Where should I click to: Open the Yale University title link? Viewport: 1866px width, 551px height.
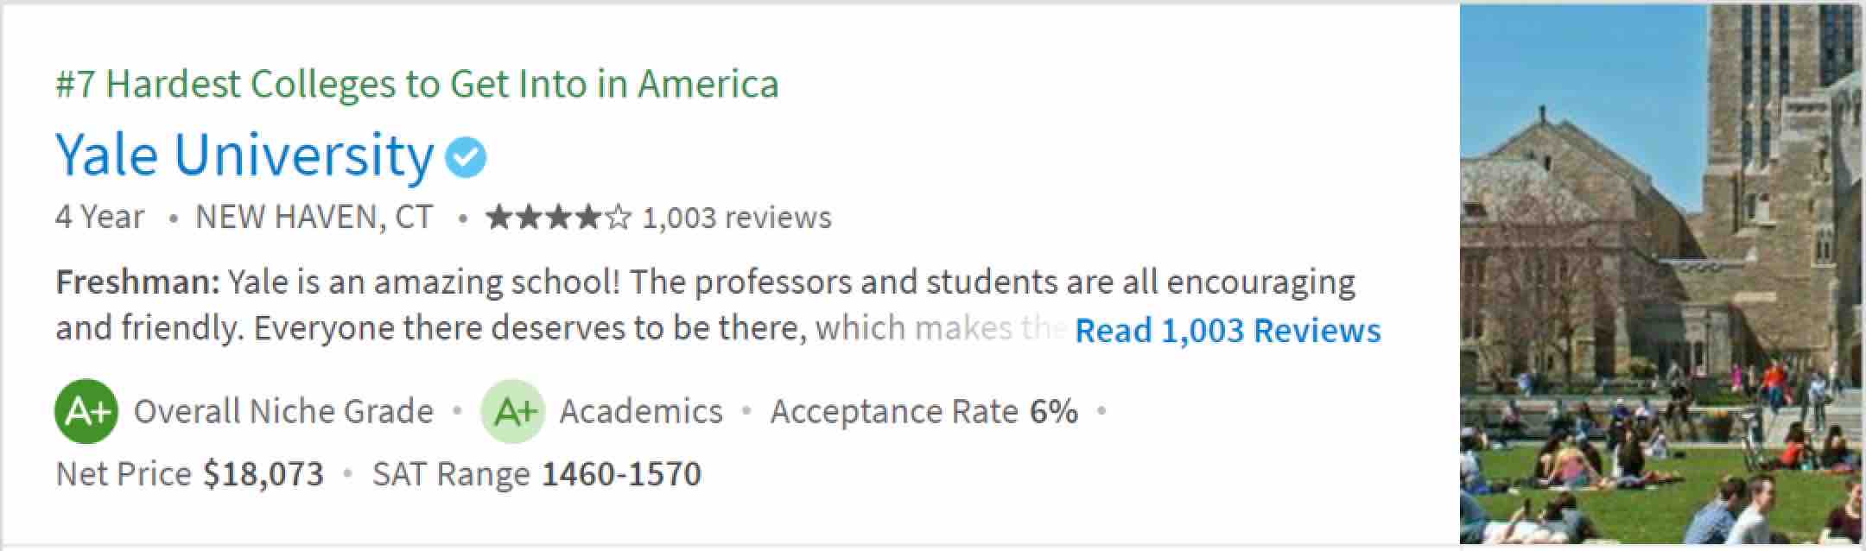click(x=244, y=155)
